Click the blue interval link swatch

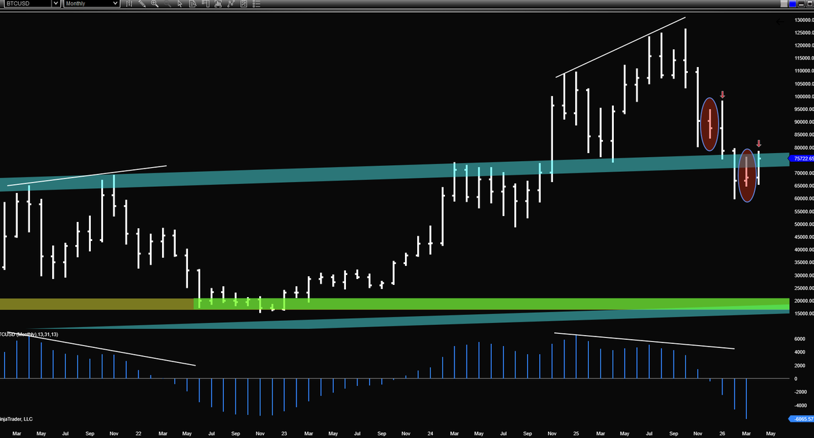[792, 3]
